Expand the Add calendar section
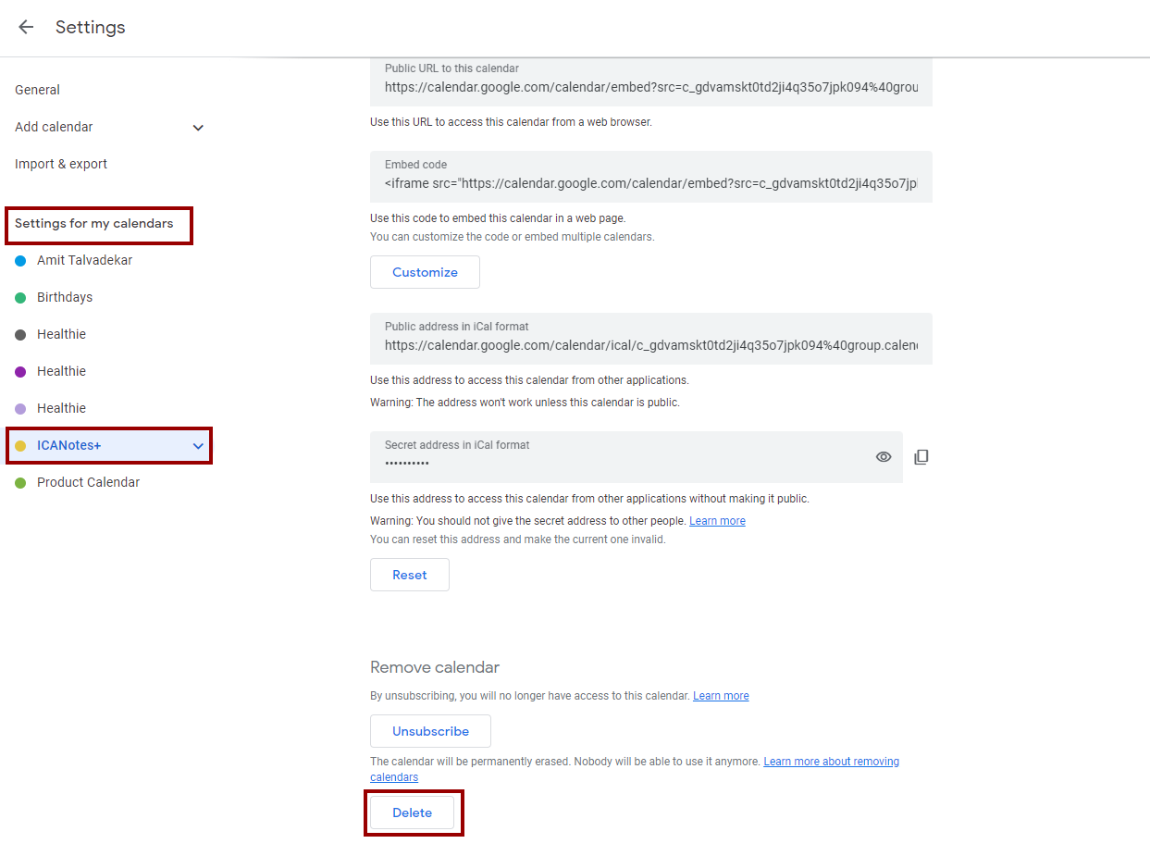The width and height of the screenshot is (1150, 856). tap(198, 128)
